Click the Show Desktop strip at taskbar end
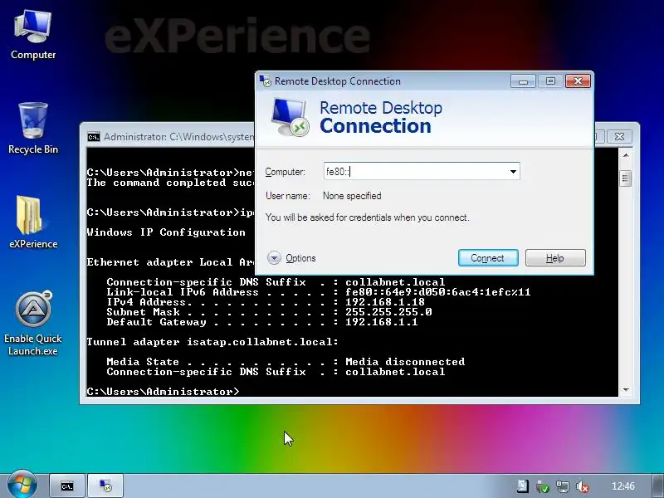664x498 pixels. tap(657, 486)
